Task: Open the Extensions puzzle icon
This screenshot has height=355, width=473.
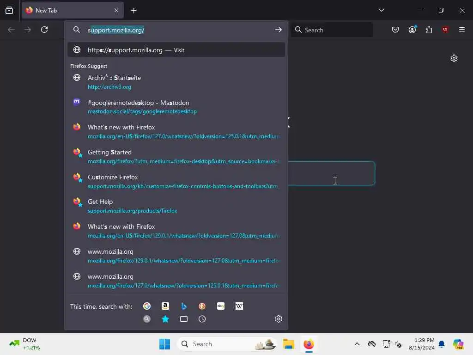Action: [x=429, y=30]
